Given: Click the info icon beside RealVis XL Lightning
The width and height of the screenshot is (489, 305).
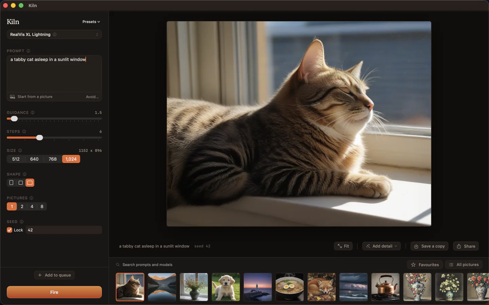Looking at the screenshot, I should [x=55, y=35].
